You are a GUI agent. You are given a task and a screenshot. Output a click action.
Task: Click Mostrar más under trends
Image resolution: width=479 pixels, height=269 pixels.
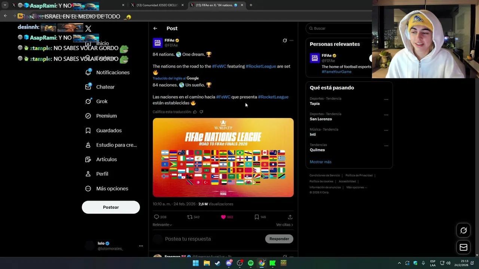pyautogui.click(x=320, y=162)
